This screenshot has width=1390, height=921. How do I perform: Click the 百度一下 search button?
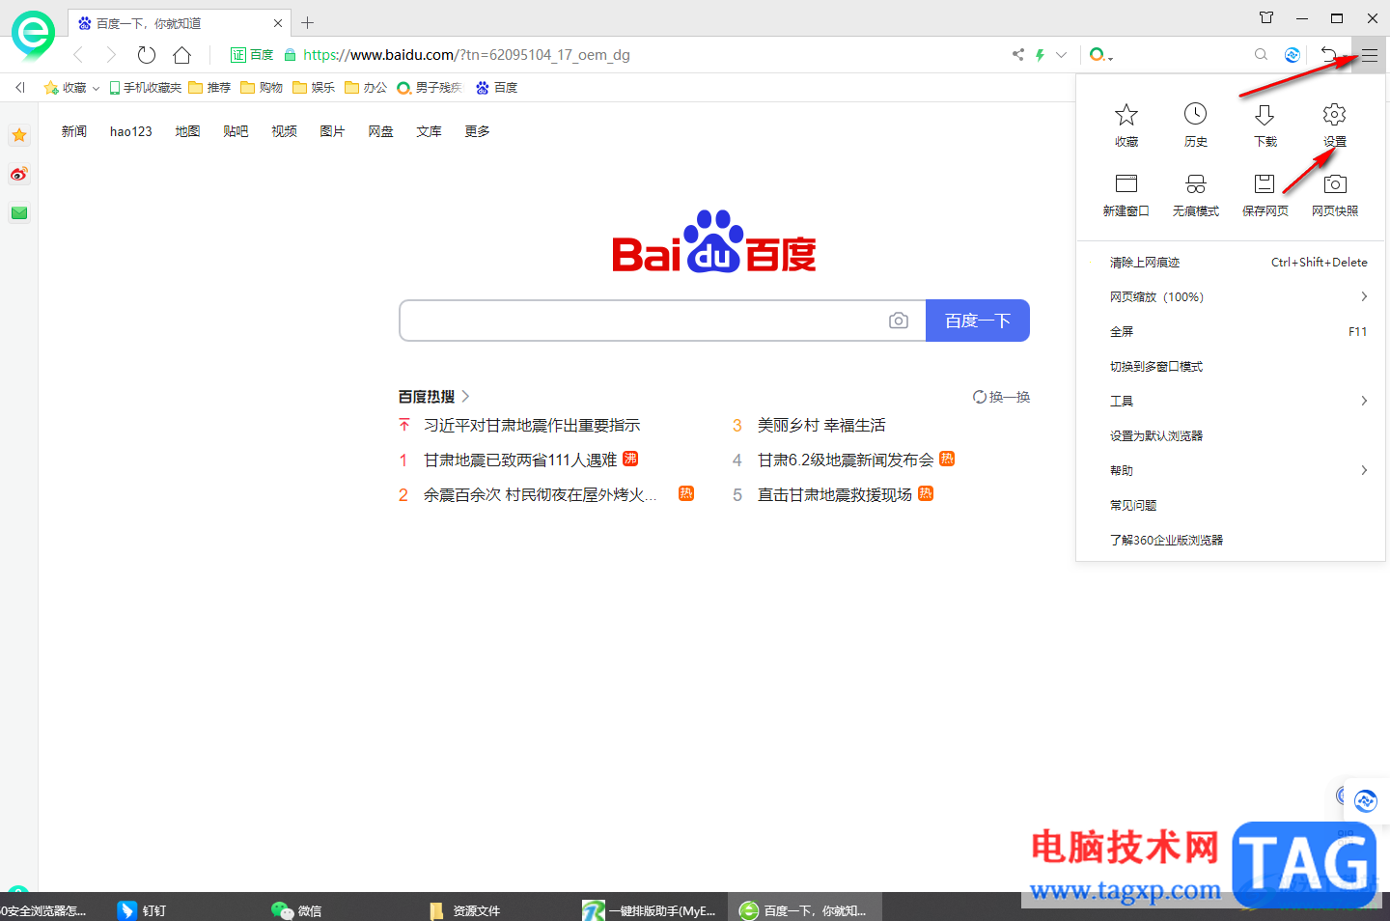pos(977,320)
